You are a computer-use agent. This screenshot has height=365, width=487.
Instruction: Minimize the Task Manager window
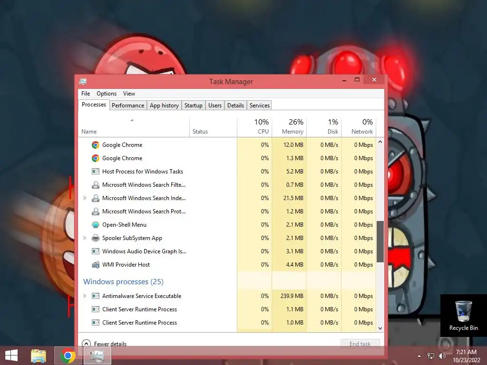coord(344,80)
